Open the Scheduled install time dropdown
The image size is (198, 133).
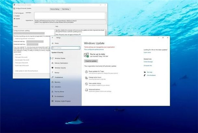click(32, 44)
